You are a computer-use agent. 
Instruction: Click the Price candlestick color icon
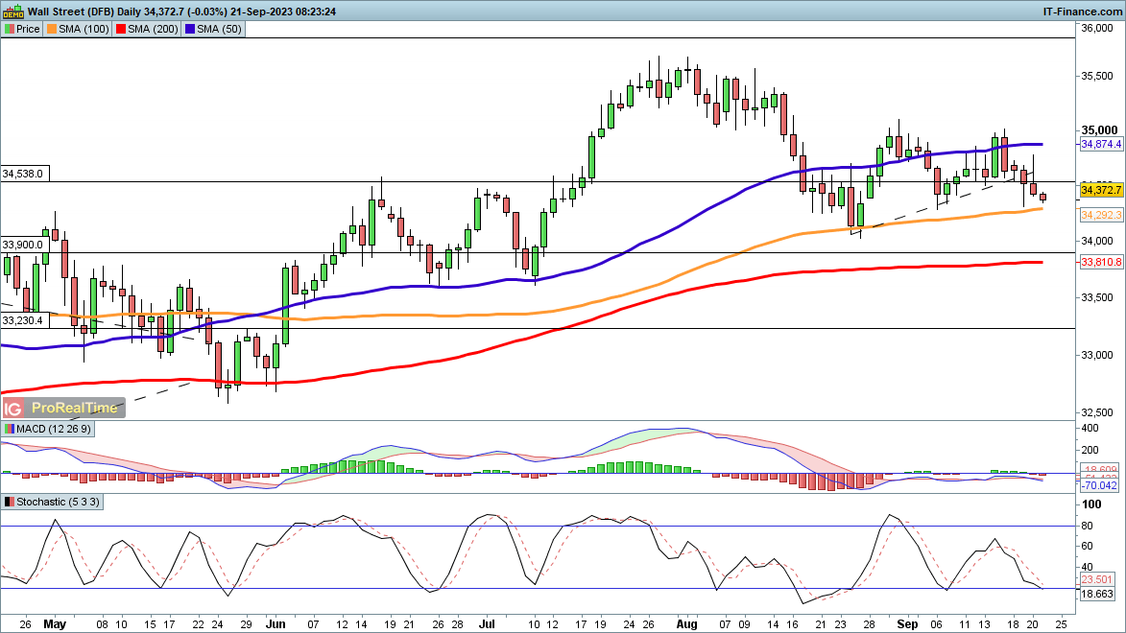[10, 29]
